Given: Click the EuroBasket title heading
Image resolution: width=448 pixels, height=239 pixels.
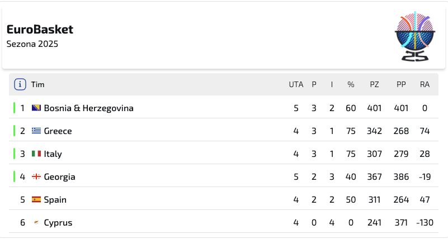Looking at the screenshot, I should pos(40,30).
